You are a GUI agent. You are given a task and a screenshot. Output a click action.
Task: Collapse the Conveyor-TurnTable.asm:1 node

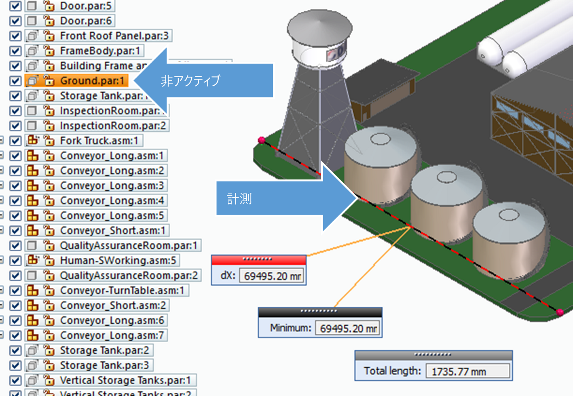pos(2,290)
